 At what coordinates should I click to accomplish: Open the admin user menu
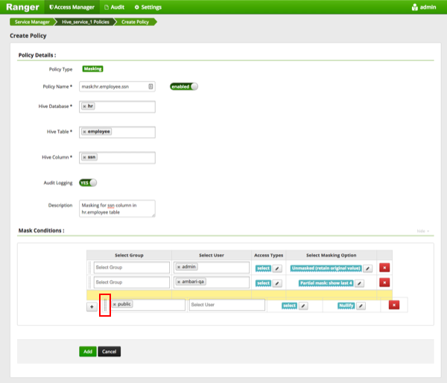click(x=424, y=7)
